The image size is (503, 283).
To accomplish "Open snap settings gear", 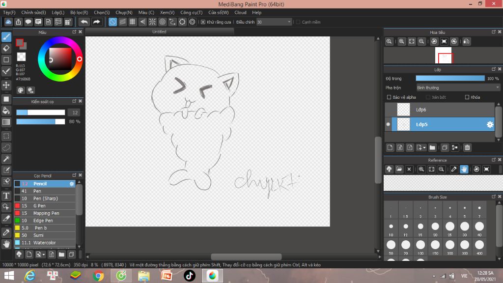I will click(192, 22).
